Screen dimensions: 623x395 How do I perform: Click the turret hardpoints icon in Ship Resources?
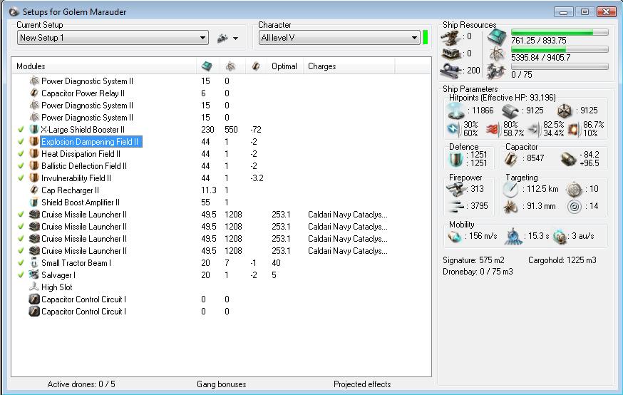point(451,37)
